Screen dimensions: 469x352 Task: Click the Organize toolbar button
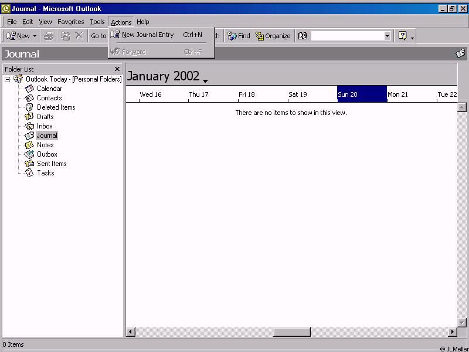[x=273, y=36]
